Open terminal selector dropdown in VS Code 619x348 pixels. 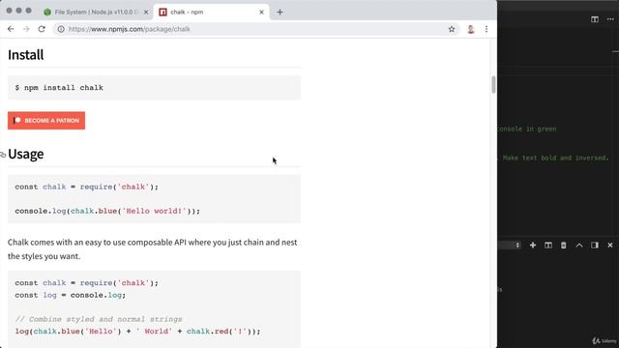coord(510,245)
